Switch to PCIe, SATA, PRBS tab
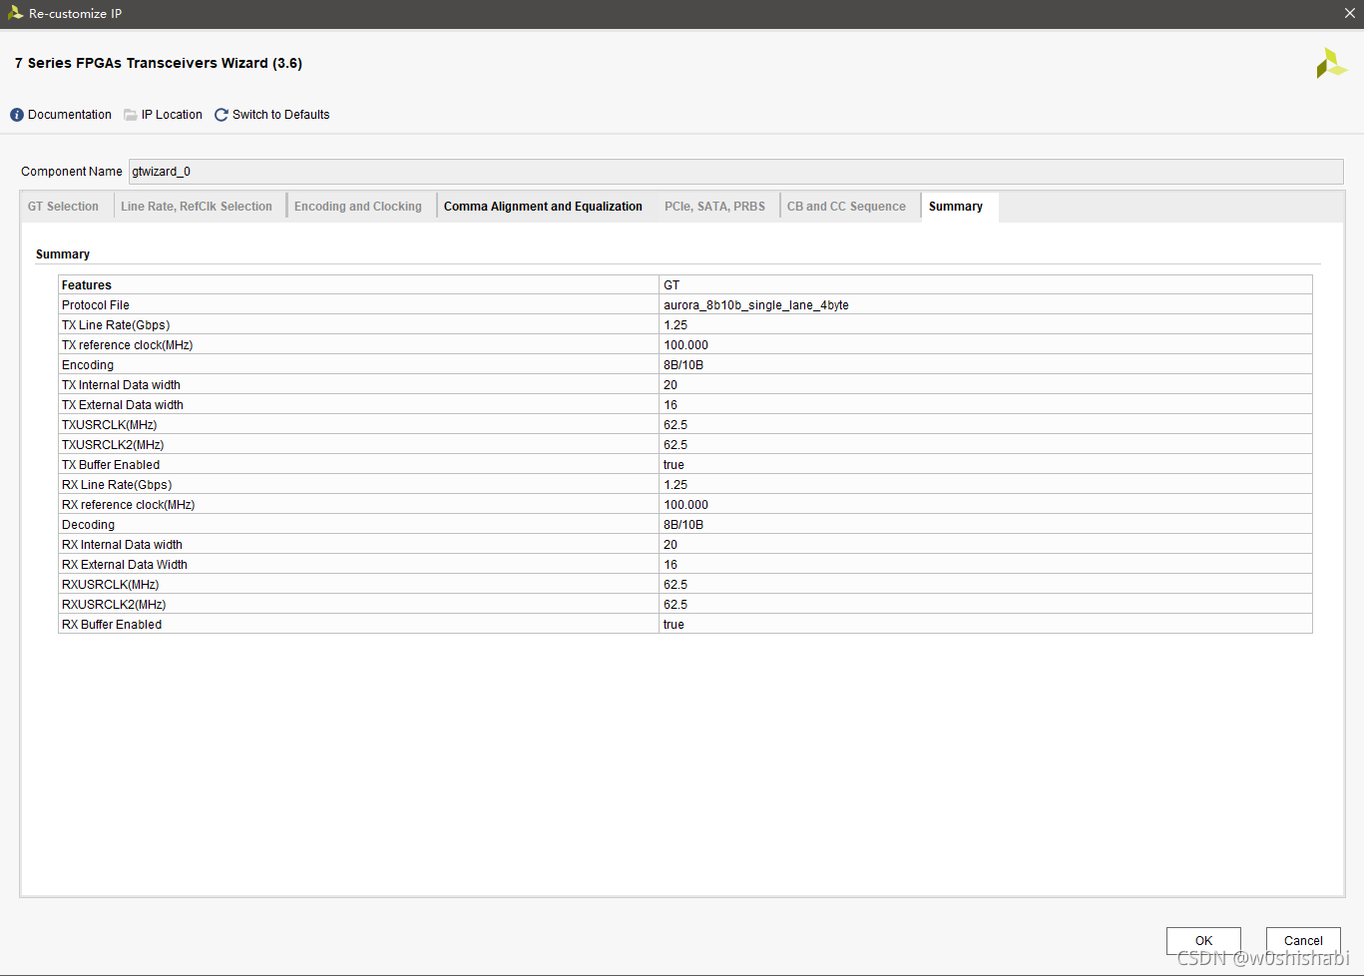 (714, 207)
